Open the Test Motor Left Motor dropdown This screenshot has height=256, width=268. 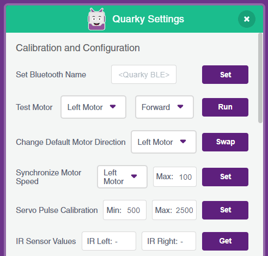coord(93,107)
